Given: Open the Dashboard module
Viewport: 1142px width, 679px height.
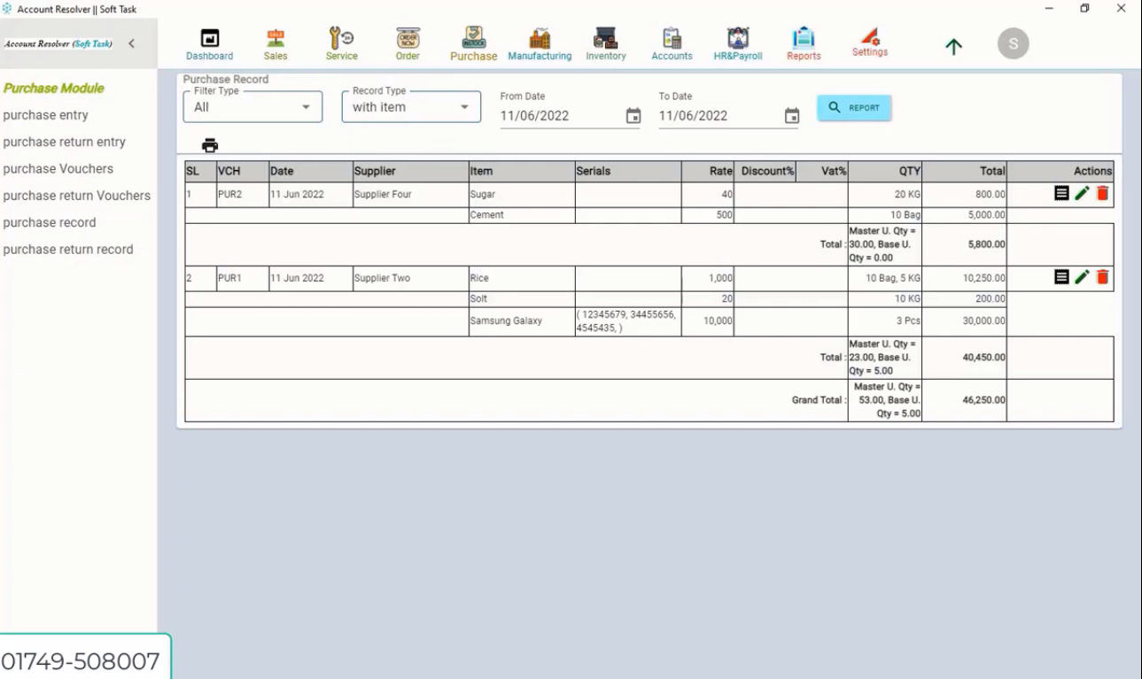Looking at the screenshot, I should point(209,42).
